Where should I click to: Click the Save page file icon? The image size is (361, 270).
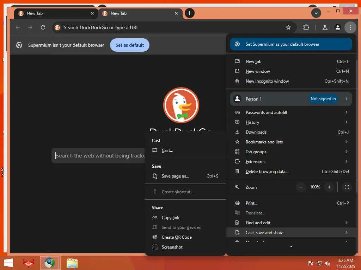pos(155,176)
